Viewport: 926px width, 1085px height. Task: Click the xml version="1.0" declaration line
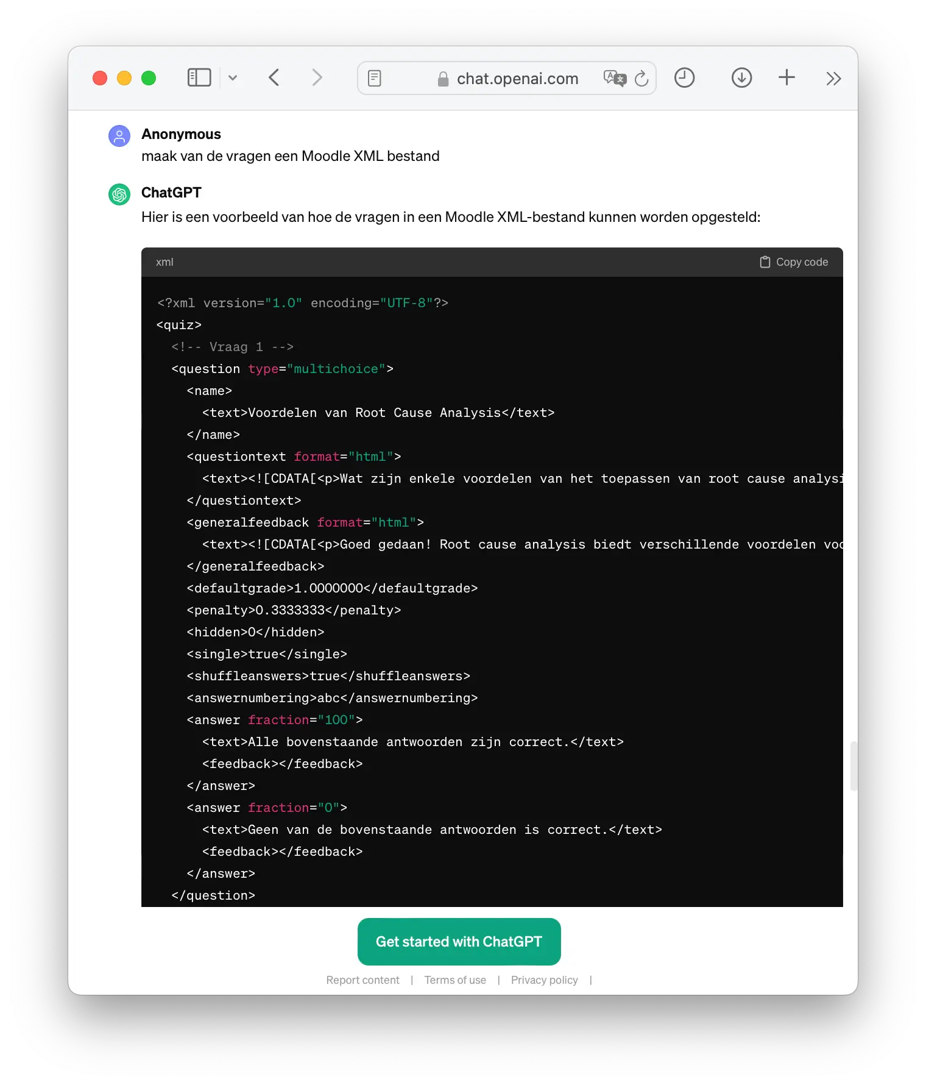coord(303,303)
